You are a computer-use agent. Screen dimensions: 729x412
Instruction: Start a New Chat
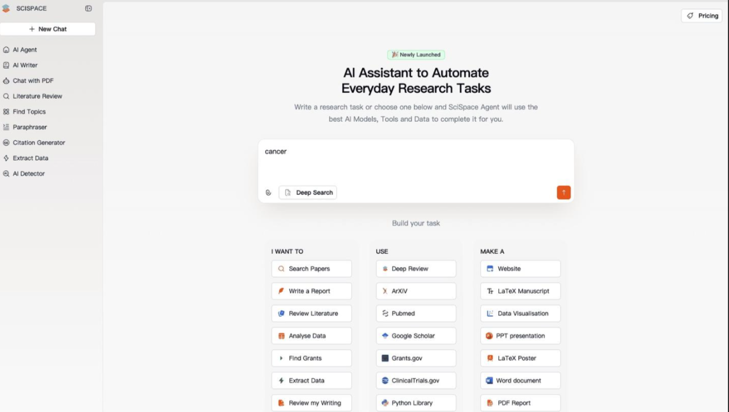(x=48, y=29)
